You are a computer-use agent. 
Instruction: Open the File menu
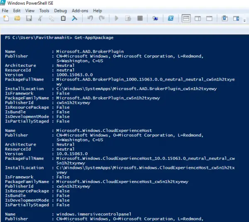pos(5,11)
